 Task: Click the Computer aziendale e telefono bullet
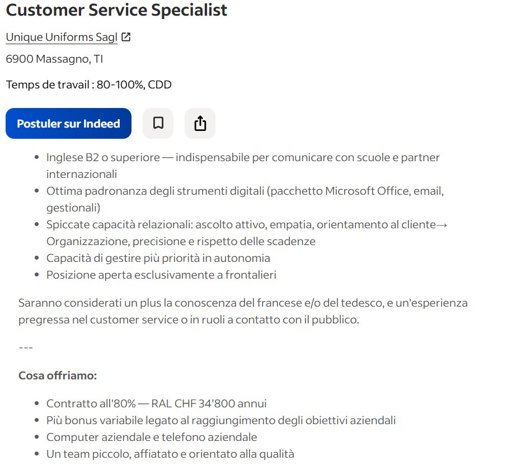tap(152, 437)
